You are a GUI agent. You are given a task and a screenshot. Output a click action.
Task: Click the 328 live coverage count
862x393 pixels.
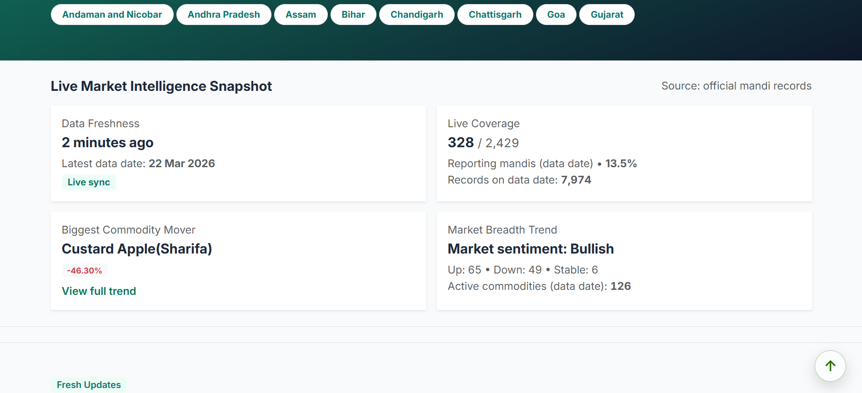click(x=461, y=143)
